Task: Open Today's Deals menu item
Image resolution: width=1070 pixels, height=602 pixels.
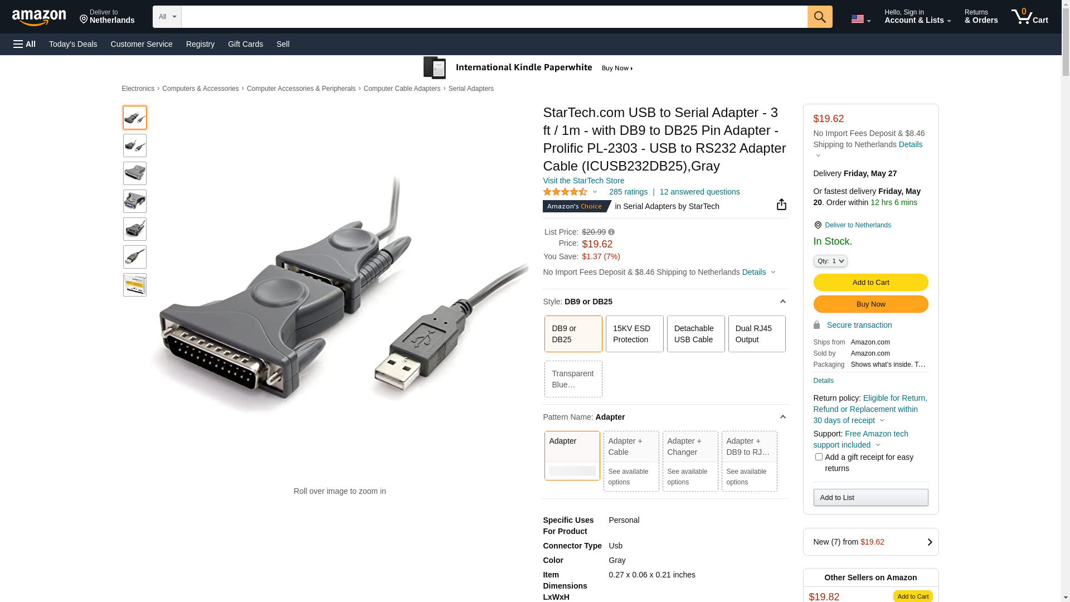Action: click(x=73, y=44)
